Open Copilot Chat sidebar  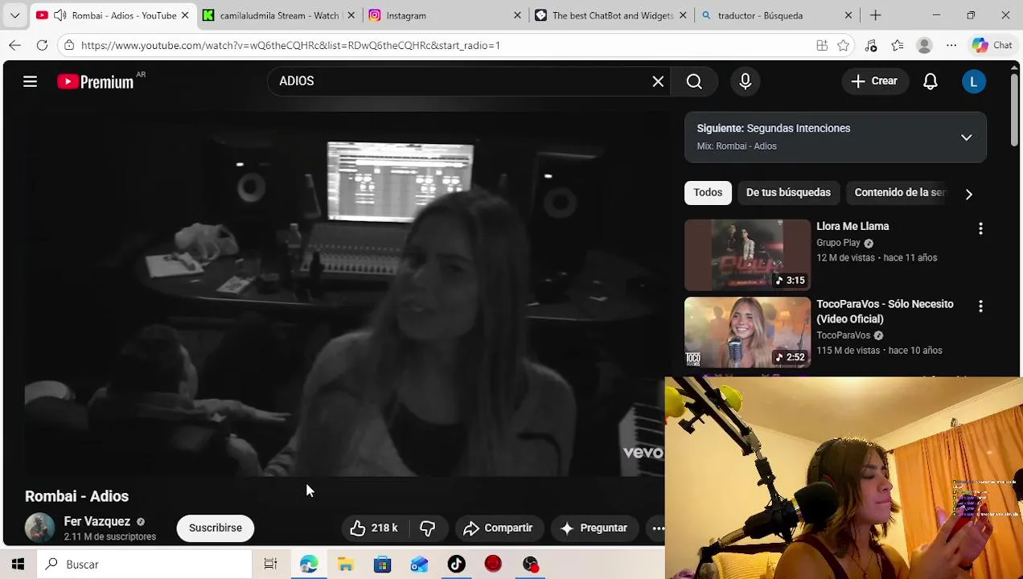pyautogui.click(x=992, y=46)
